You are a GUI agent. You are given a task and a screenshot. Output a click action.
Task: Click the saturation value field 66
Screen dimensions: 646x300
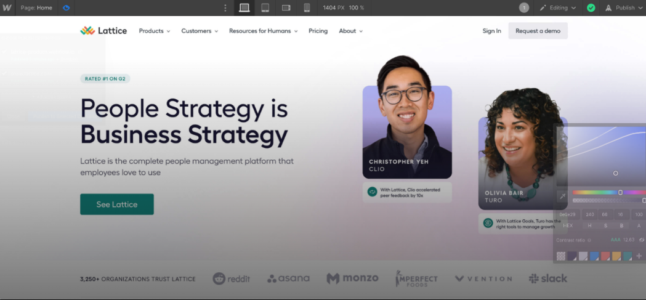605,215
